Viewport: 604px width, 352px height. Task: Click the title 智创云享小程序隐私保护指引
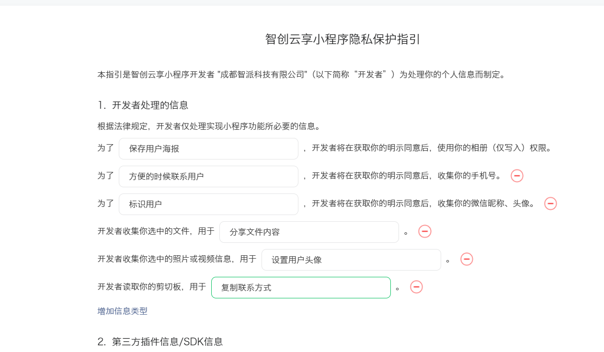tap(343, 39)
